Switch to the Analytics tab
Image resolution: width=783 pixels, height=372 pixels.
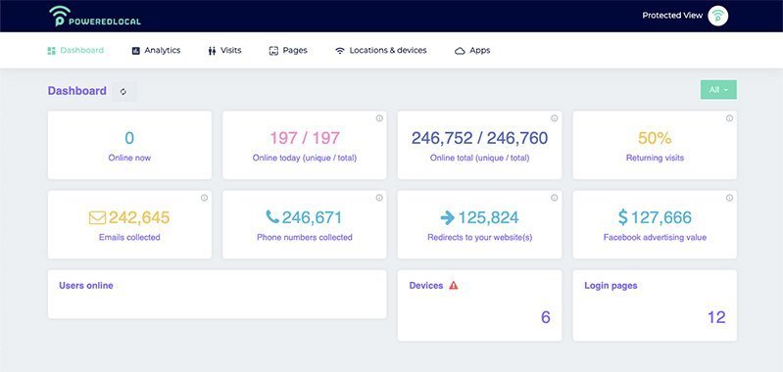[x=156, y=50]
